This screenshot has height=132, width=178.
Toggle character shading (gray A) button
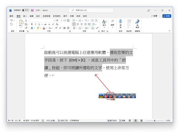click(64, 28)
